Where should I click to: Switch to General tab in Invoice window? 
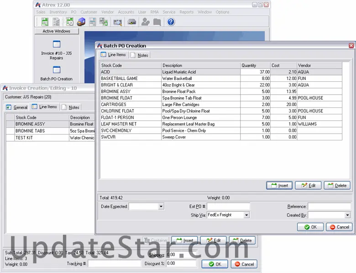pyautogui.click(x=17, y=107)
